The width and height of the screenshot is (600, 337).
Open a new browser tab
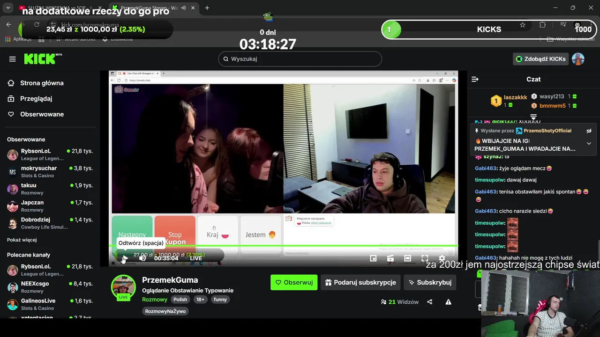[207, 7]
